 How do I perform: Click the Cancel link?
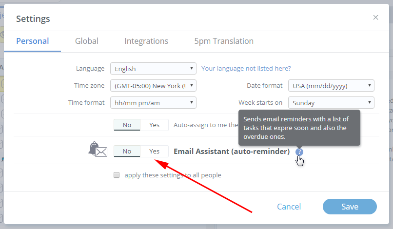(289, 207)
